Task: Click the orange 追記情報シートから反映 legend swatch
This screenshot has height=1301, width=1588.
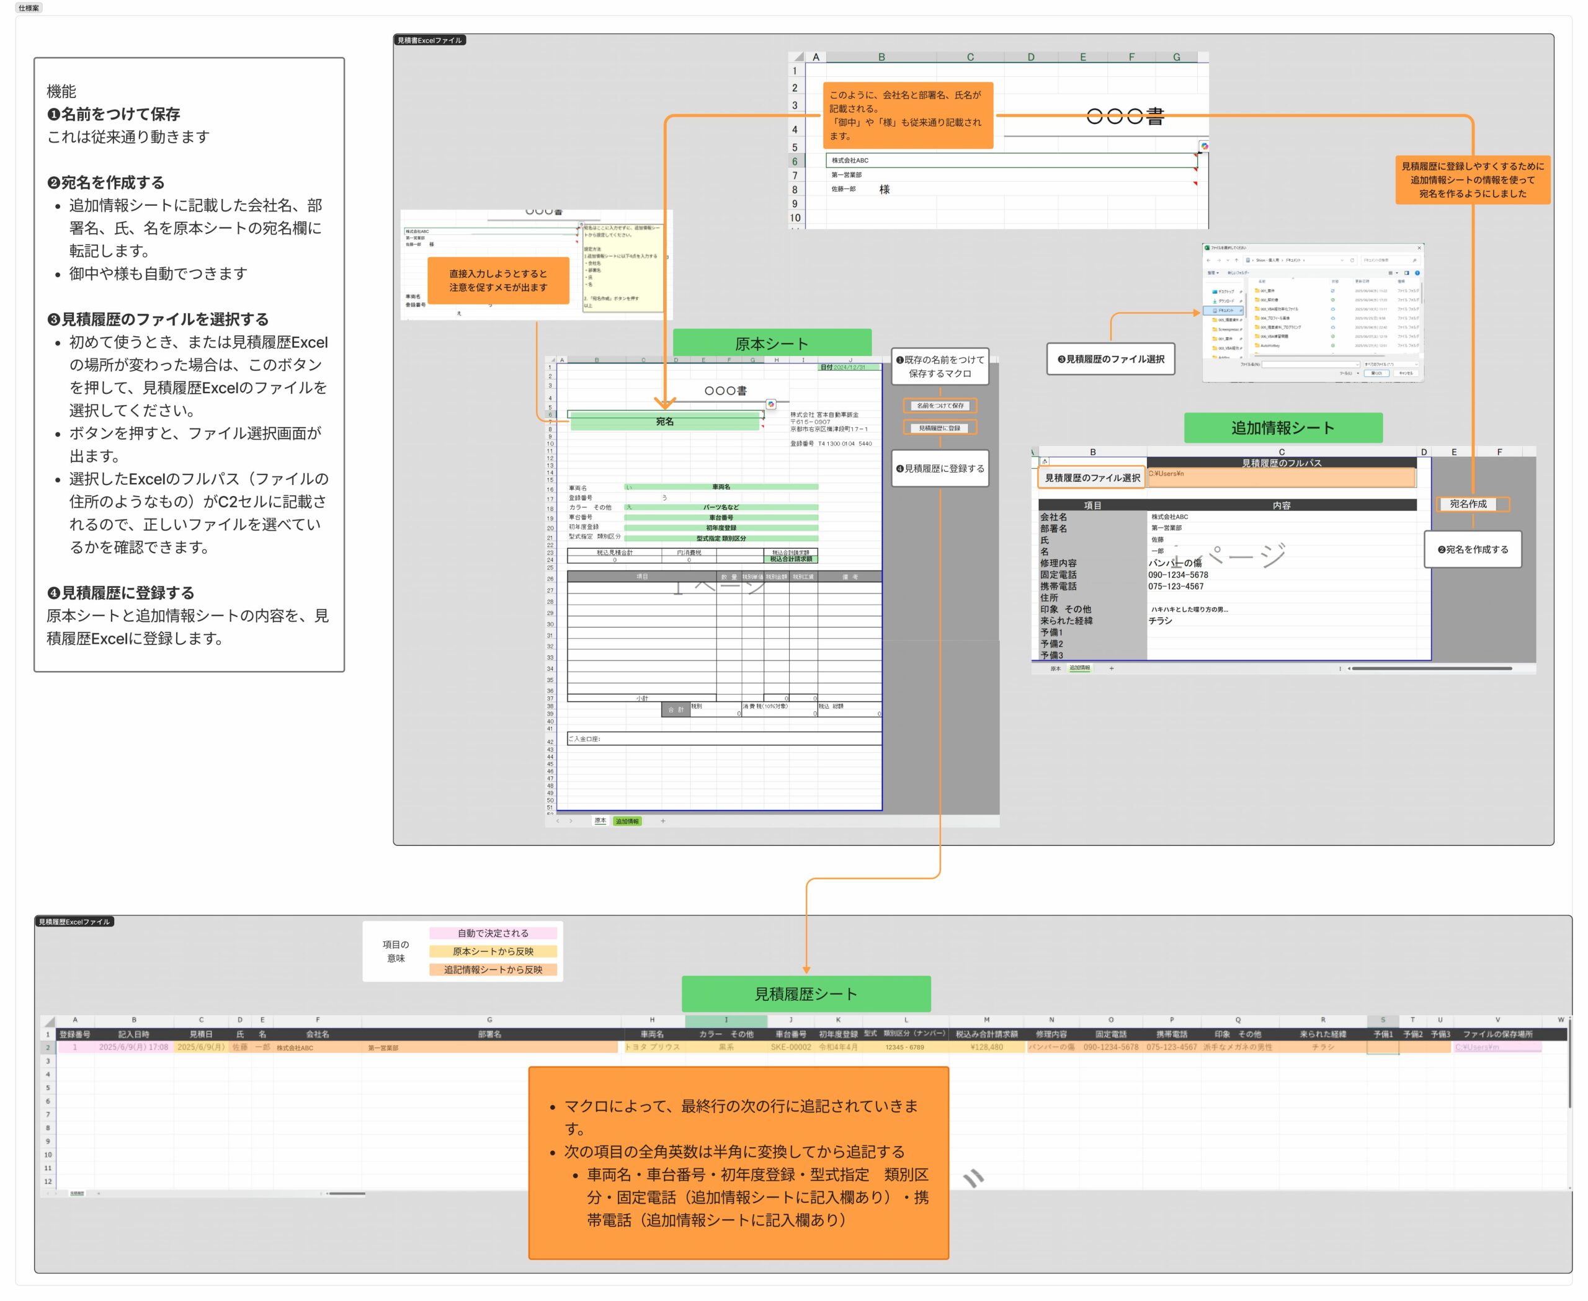Action: [493, 970]
